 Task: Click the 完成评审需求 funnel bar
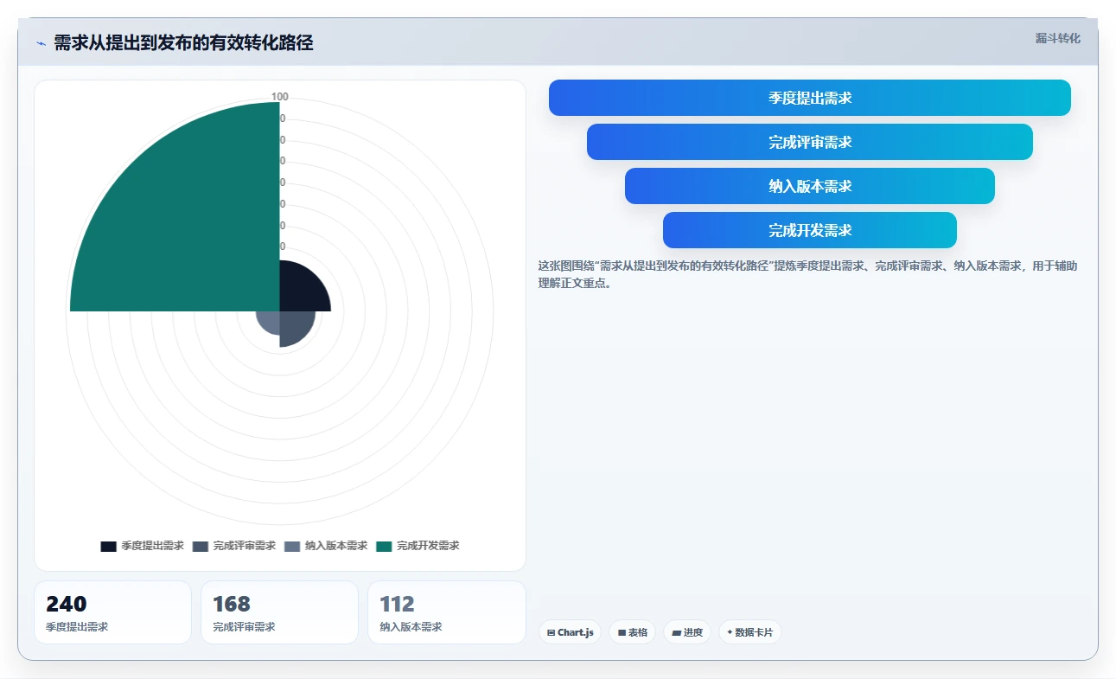tap(810, 142)
